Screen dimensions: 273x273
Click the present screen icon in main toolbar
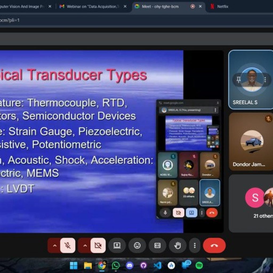point(117,245)
